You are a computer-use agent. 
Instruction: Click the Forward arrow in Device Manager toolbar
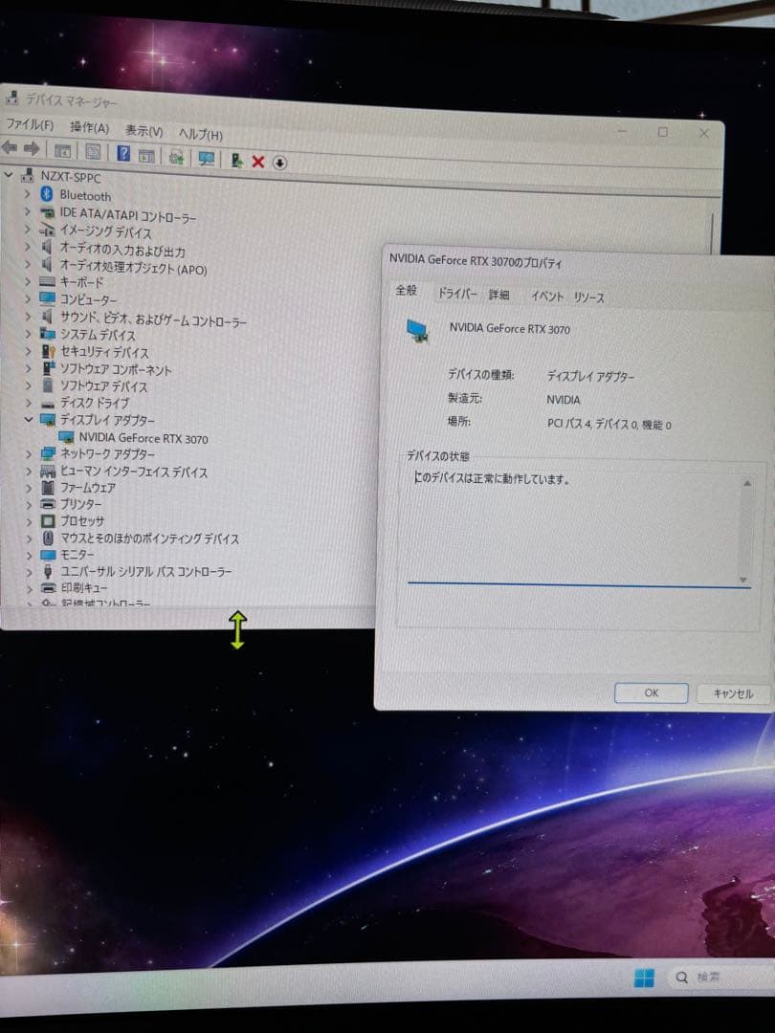pos(31,149)
